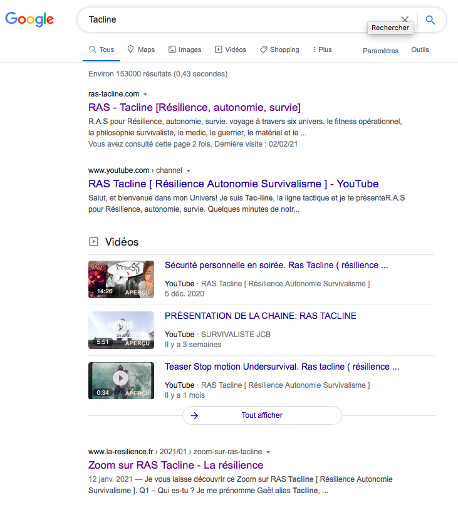
Task: Open the Vidéos tab
Action: (x=231, y=49)
